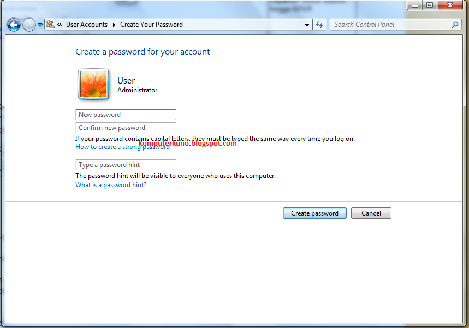Expand arrow between User Accounts and Create Your Password
469x328 pixels.
tap(114, 25)
